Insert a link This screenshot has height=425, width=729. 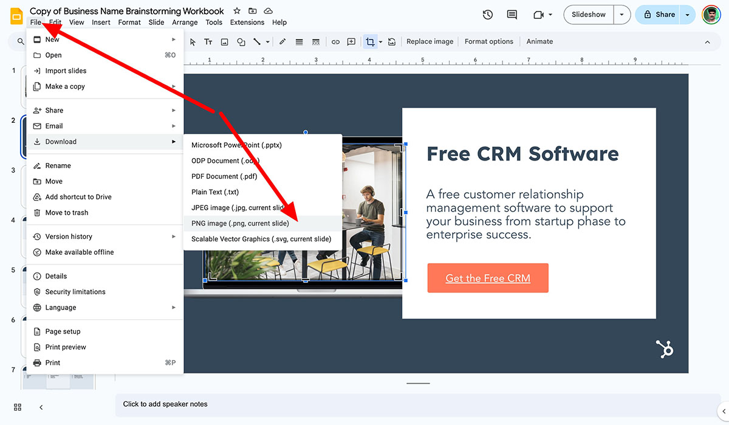335,41
